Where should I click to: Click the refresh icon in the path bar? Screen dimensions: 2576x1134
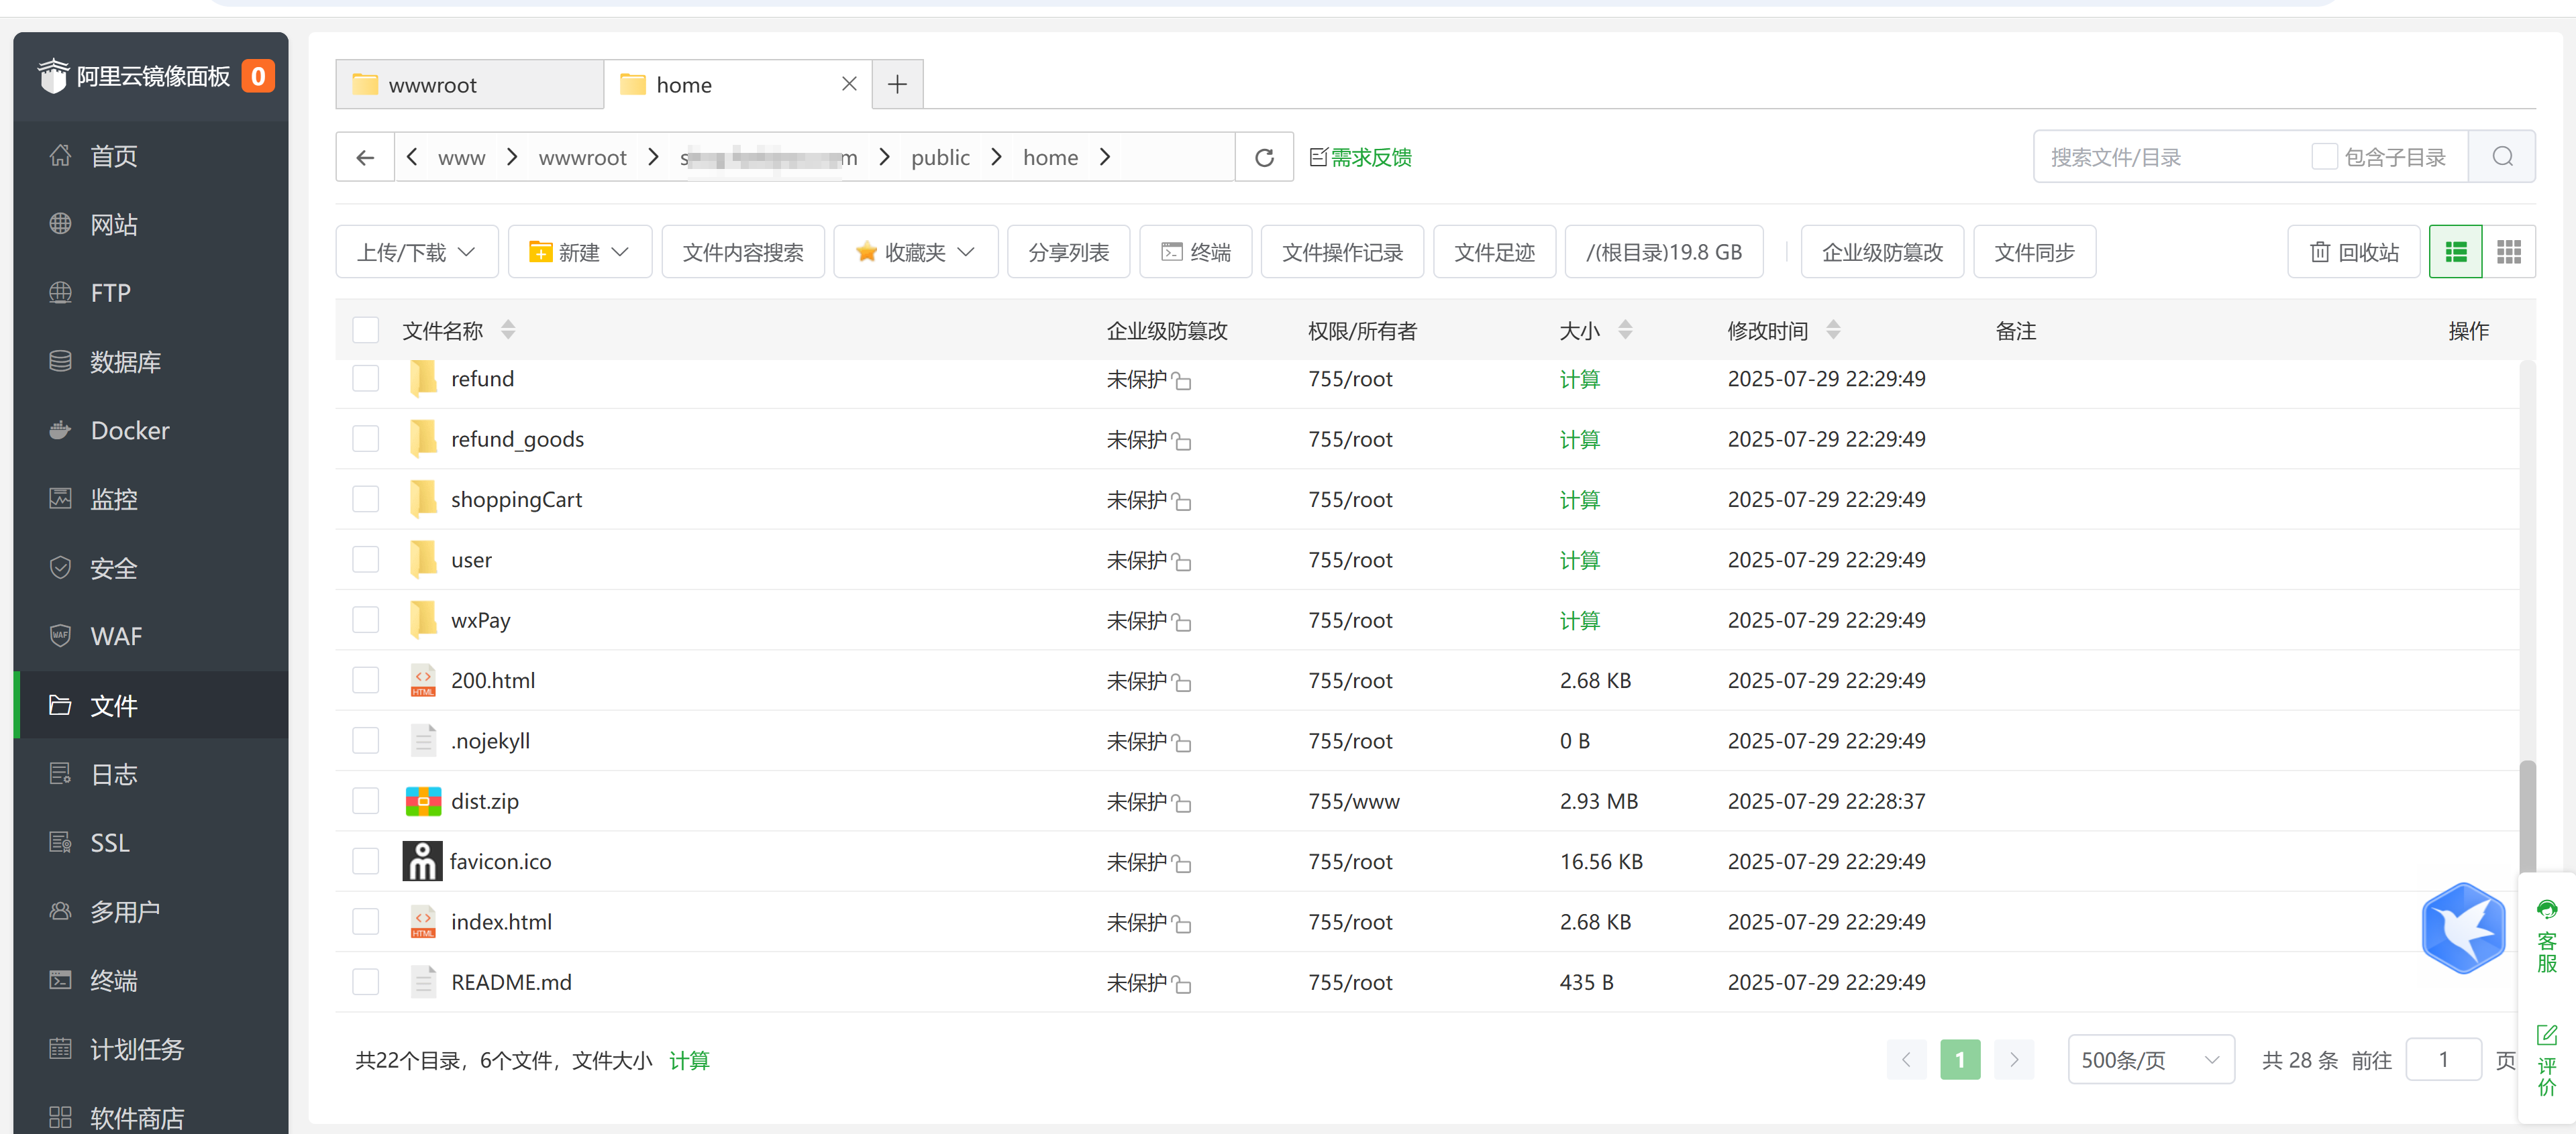(1264, 157)
